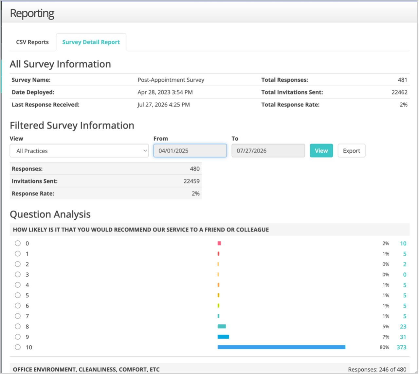Select the Survey Detail Report tab
The height and width of the screenshot is (375, 419).
(x=91, y=42)
